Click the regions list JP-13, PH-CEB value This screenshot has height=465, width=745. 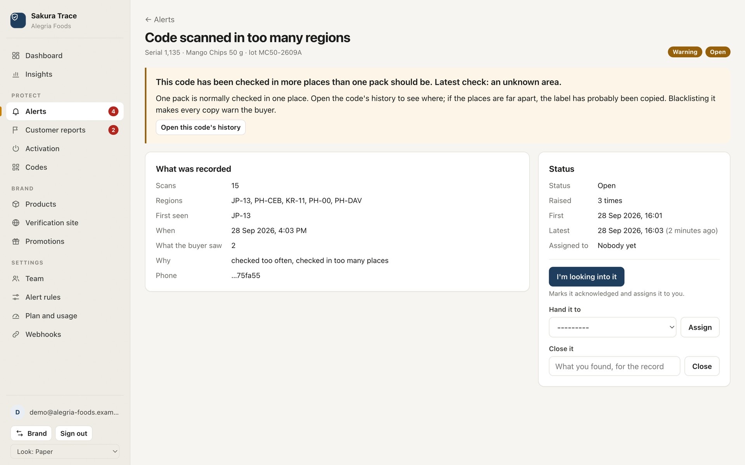(x=296, y=201)
